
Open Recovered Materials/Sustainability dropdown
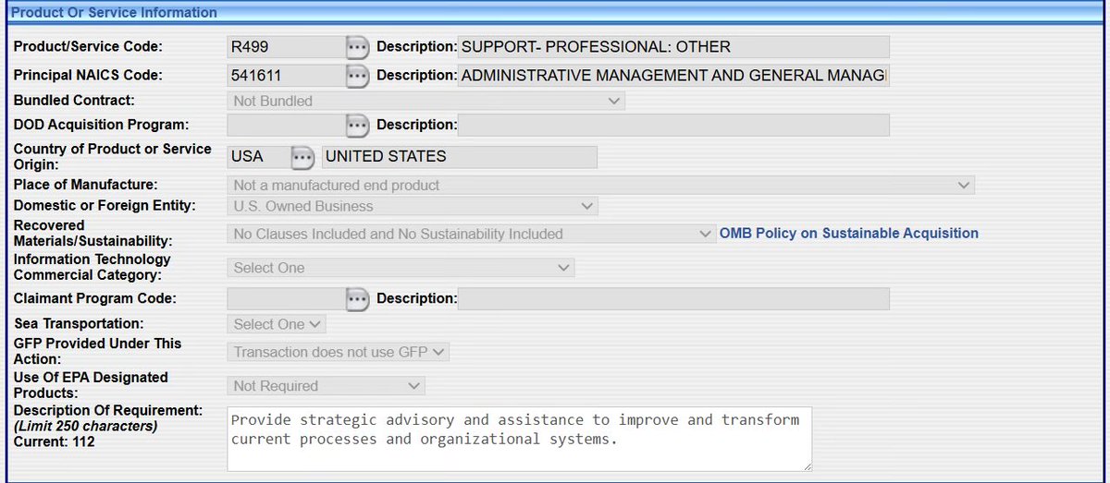[x=471, y=234]
